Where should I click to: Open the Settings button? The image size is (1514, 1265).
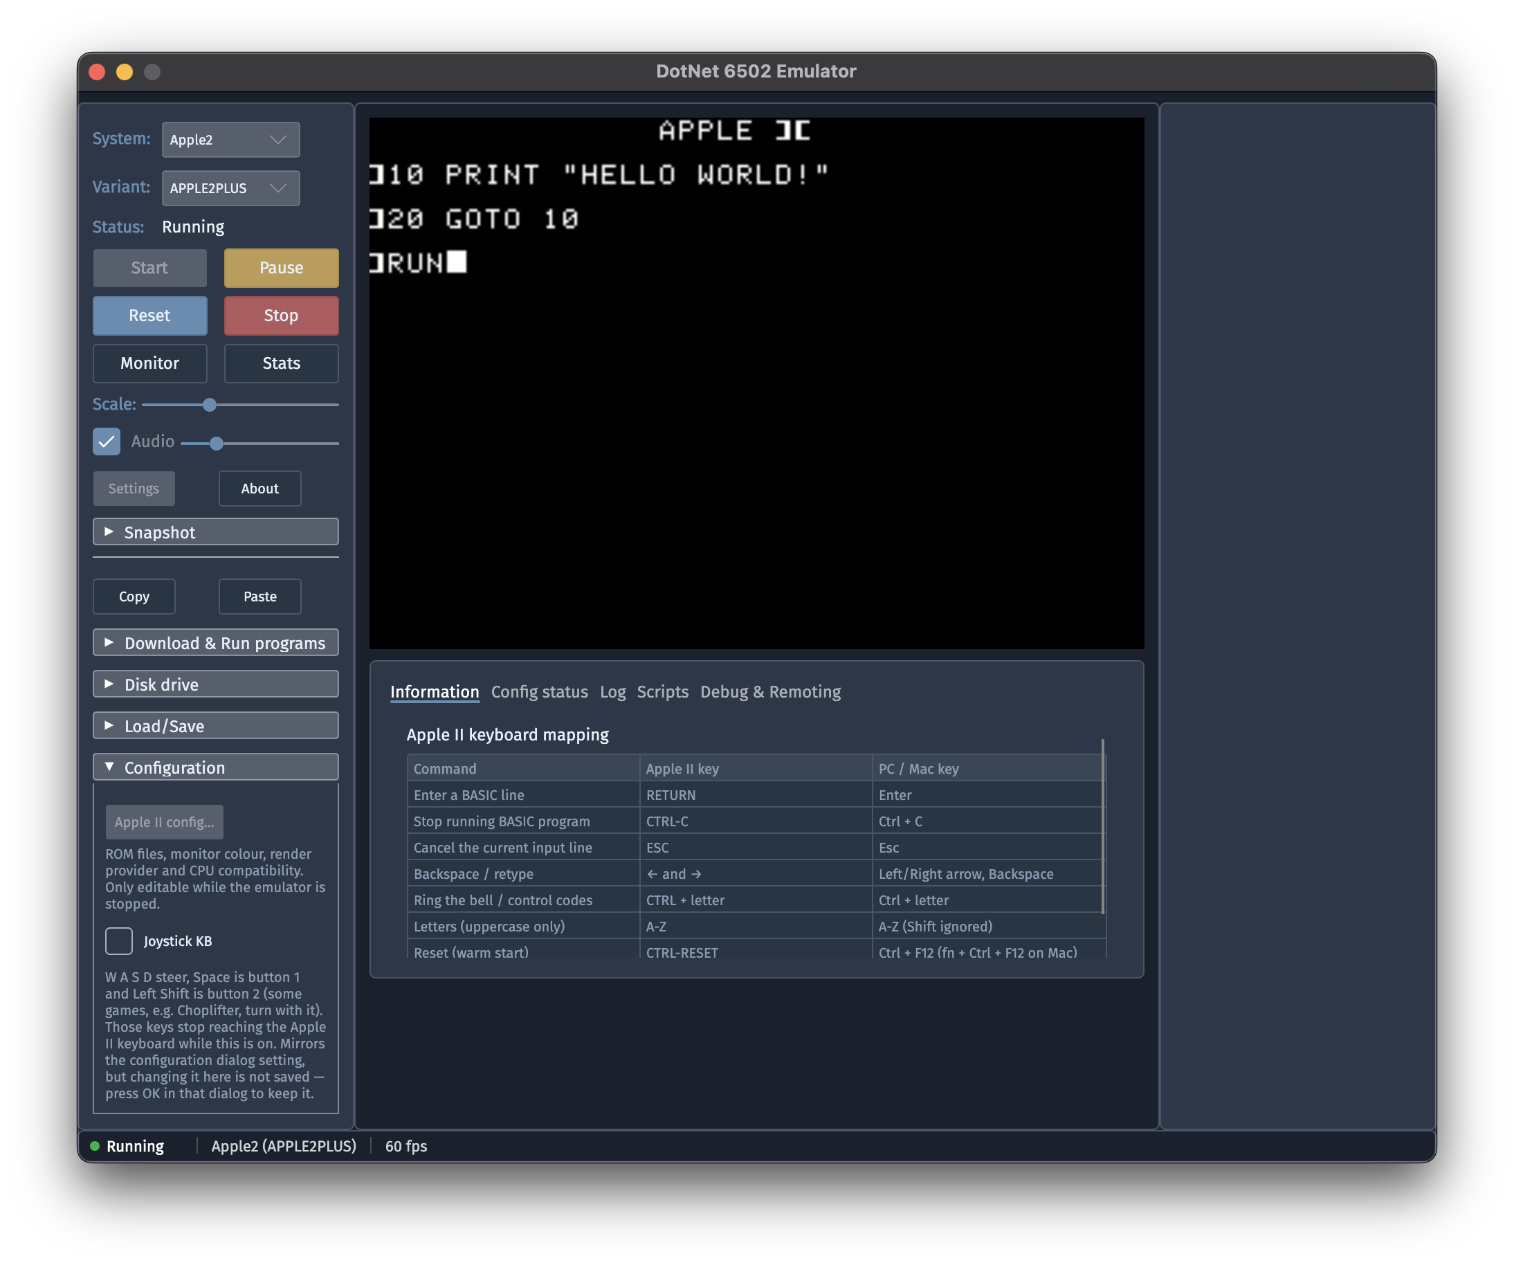(134, 489)
